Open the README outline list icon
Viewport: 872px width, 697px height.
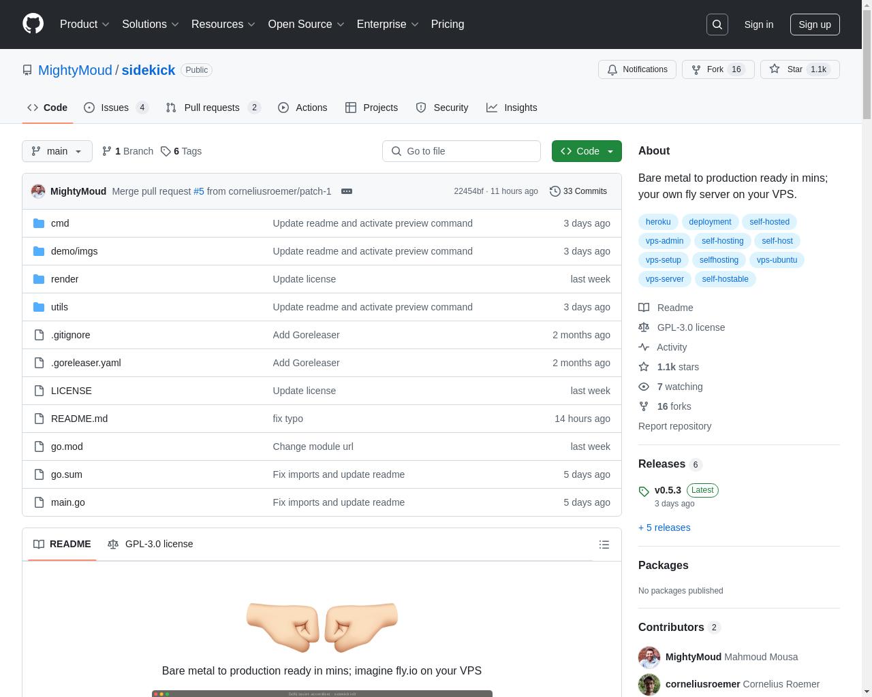click(x=604, y=545)
